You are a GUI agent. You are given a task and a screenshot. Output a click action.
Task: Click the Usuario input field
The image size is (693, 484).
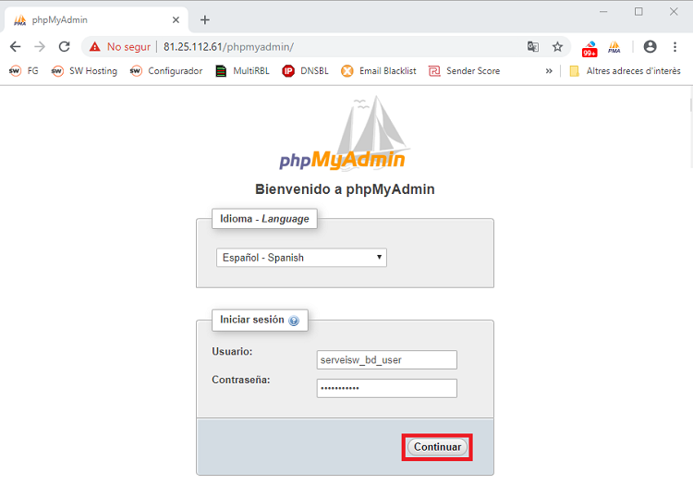[x=387, y=360]
